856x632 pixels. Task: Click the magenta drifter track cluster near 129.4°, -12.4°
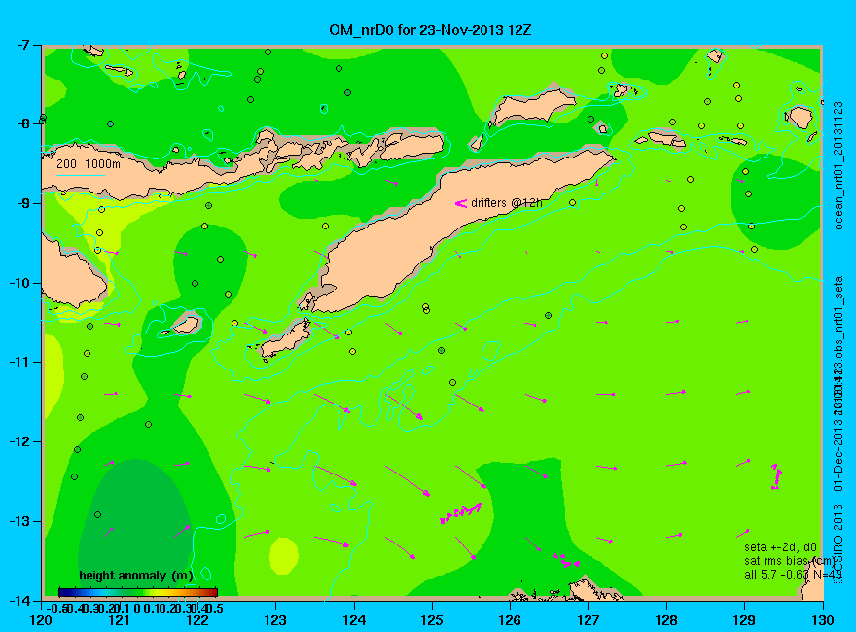click(x=776, y=475)
